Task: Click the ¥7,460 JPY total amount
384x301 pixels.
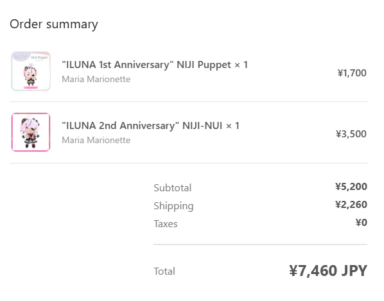Action: click(328, 271)
